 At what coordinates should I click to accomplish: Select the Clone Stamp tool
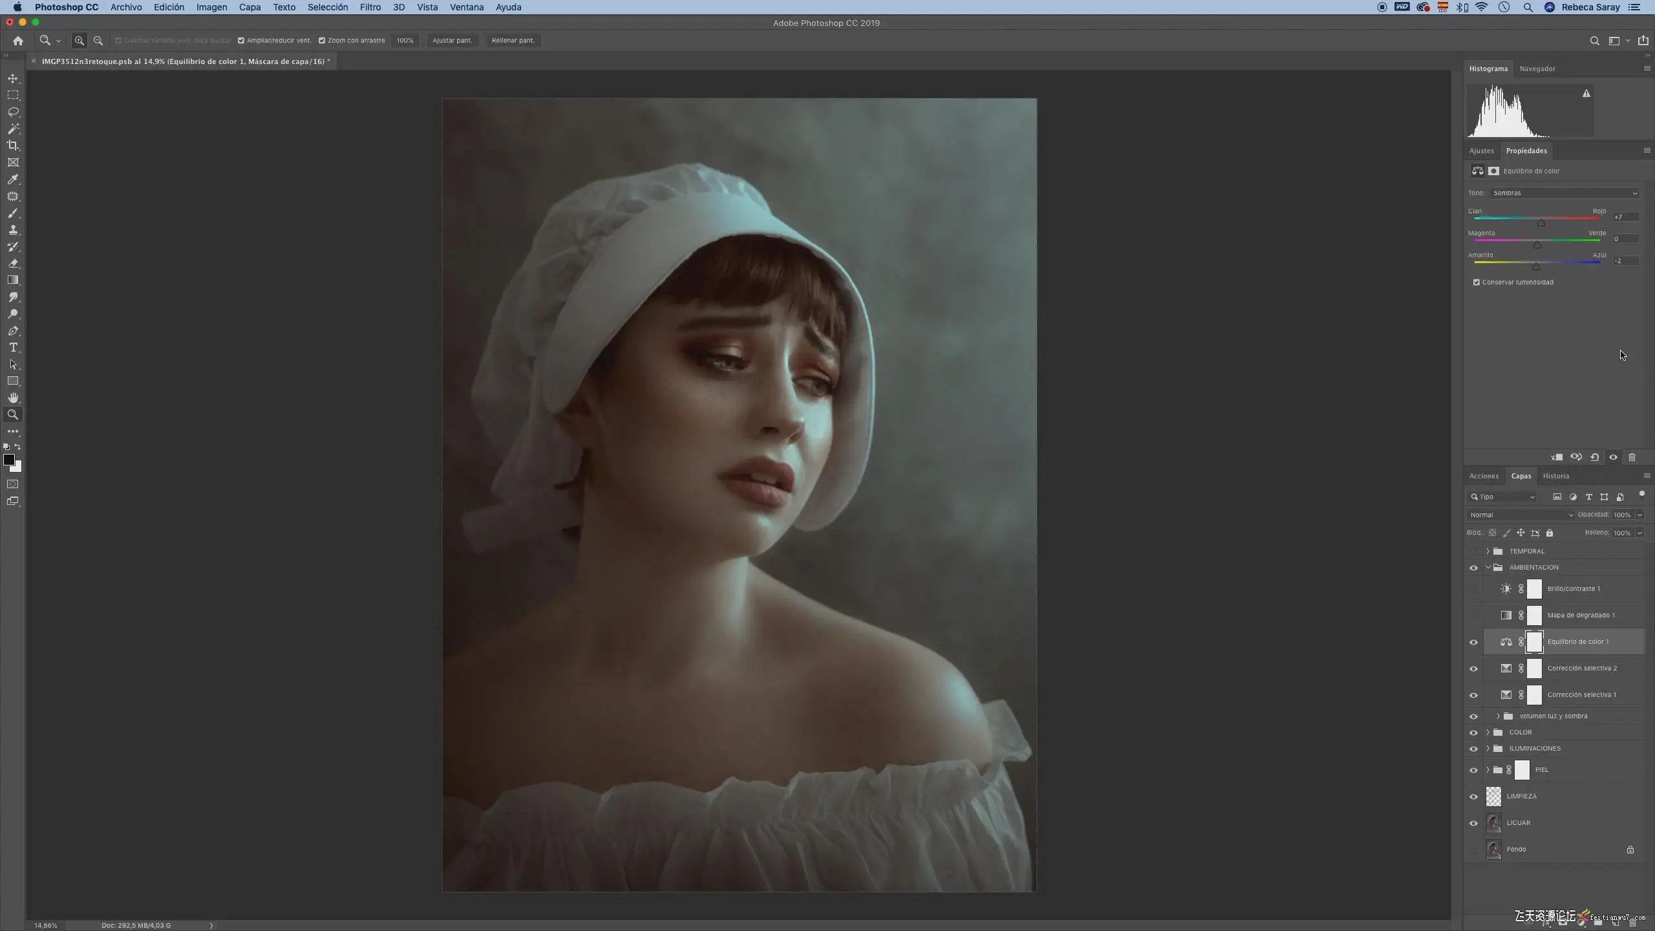coord(13,230)
